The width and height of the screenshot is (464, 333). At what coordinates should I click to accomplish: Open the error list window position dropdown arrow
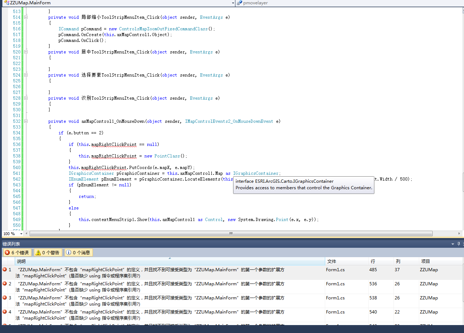pyautogui.click(x=453, y=244)
